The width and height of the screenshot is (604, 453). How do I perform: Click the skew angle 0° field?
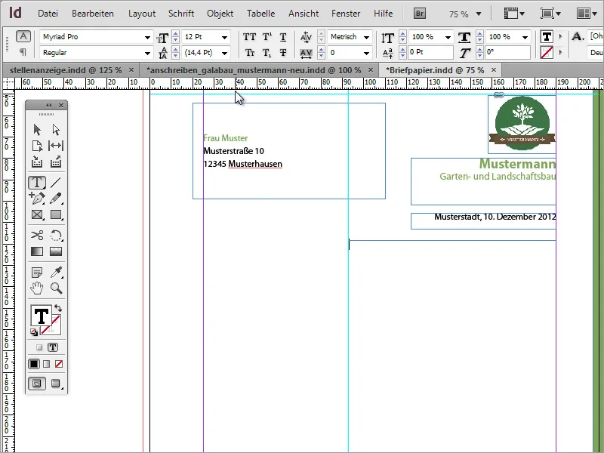click(x=507, y=52)
